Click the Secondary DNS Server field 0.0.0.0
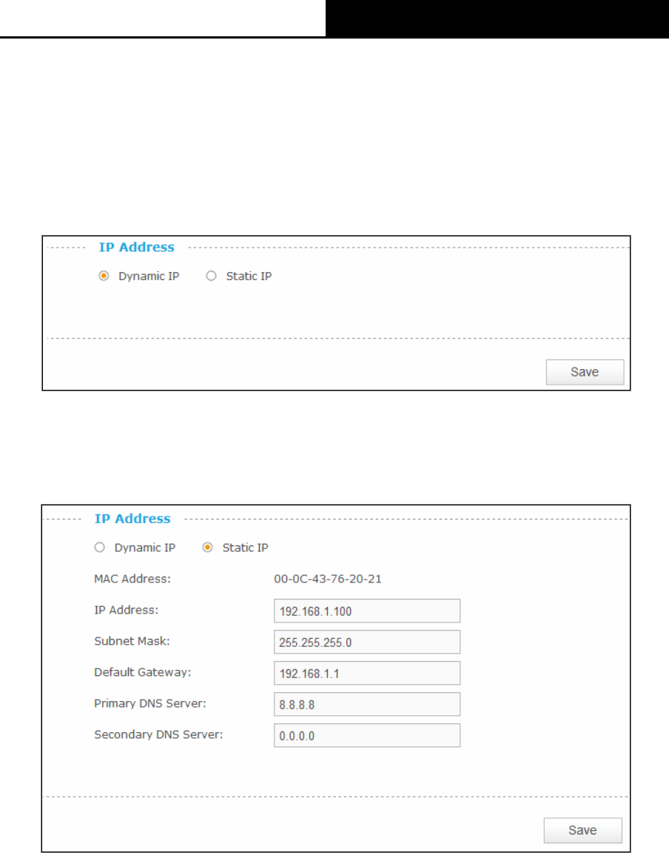The height and width of the screenshot is (853, 669). pyautogui.click(x=367, y=735)
